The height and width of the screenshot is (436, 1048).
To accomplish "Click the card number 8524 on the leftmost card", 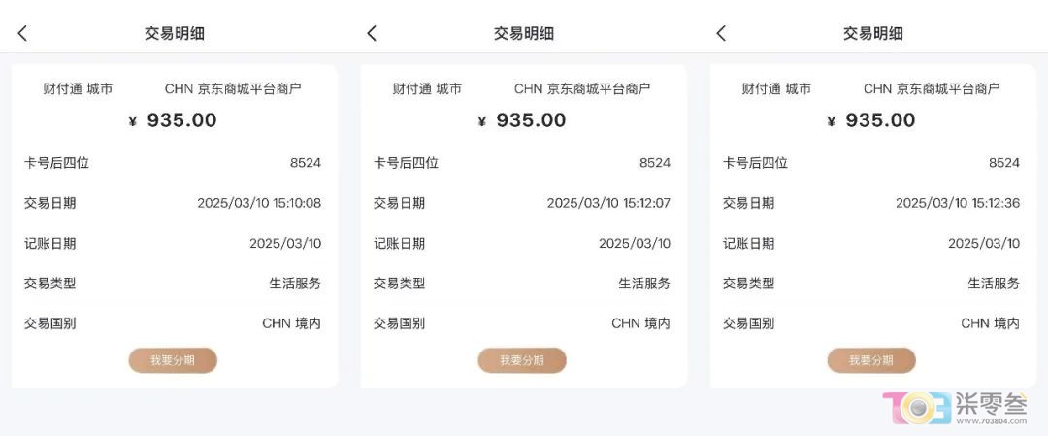I will 306,163.
